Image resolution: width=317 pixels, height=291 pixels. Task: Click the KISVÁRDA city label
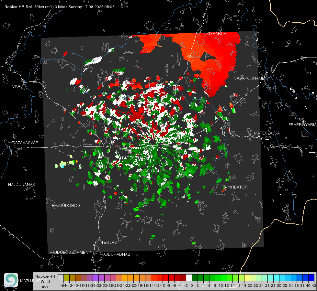[x=216, y=34]
